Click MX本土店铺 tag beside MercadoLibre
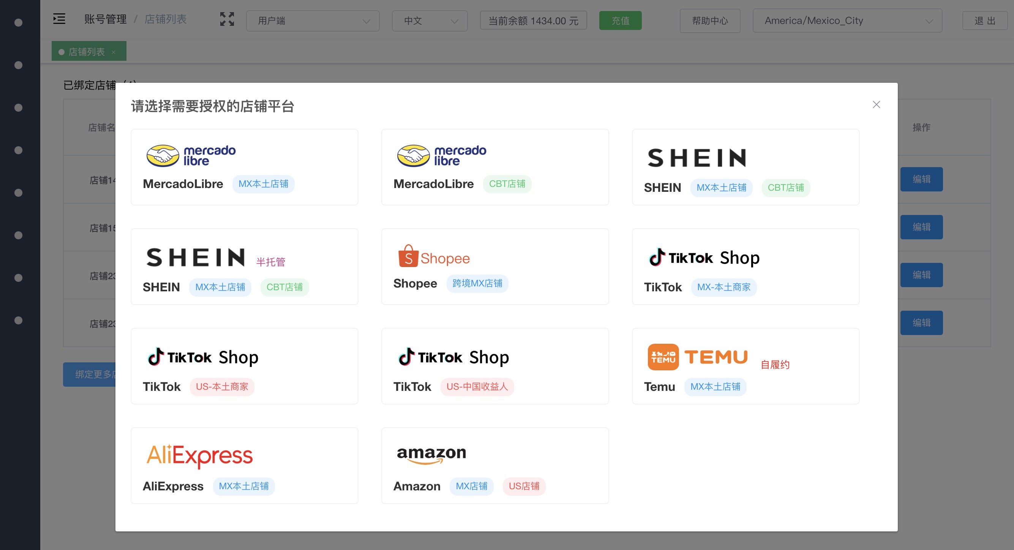Screen dimensions: 1014x550 pos(263,184)
